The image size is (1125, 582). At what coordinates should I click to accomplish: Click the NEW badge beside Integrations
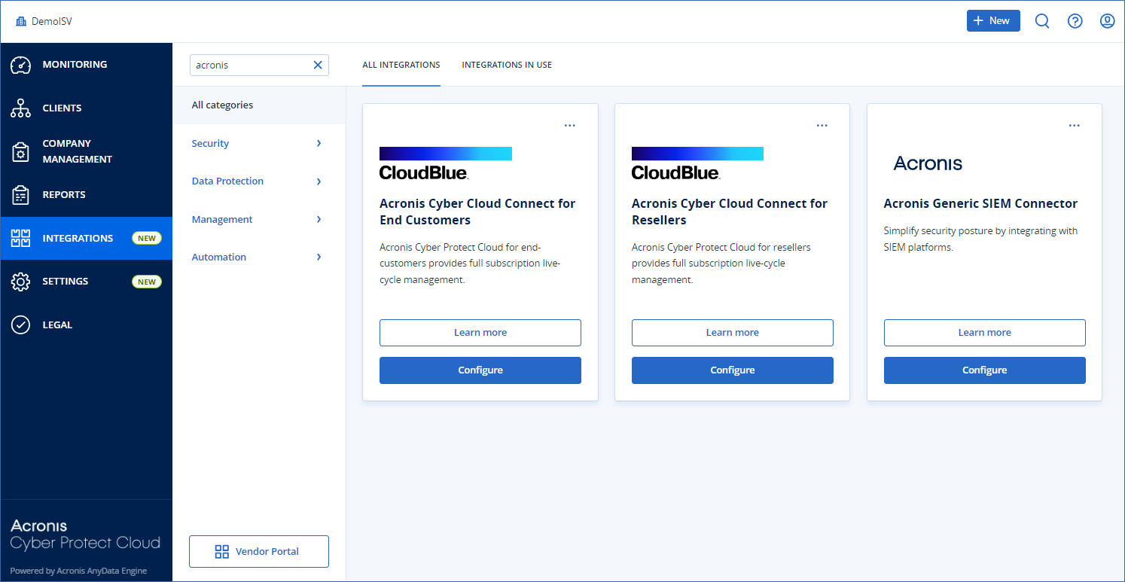click(147, 239)
